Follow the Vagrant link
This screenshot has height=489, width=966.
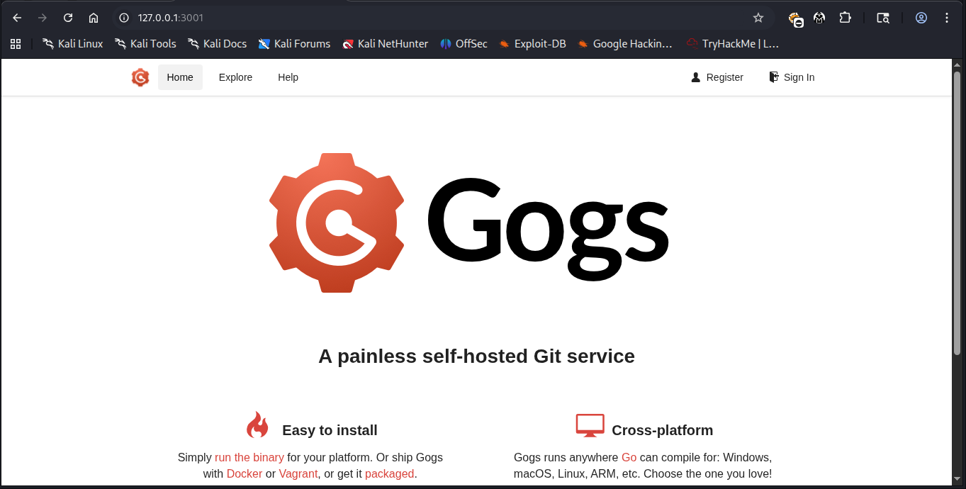[298, 473]
